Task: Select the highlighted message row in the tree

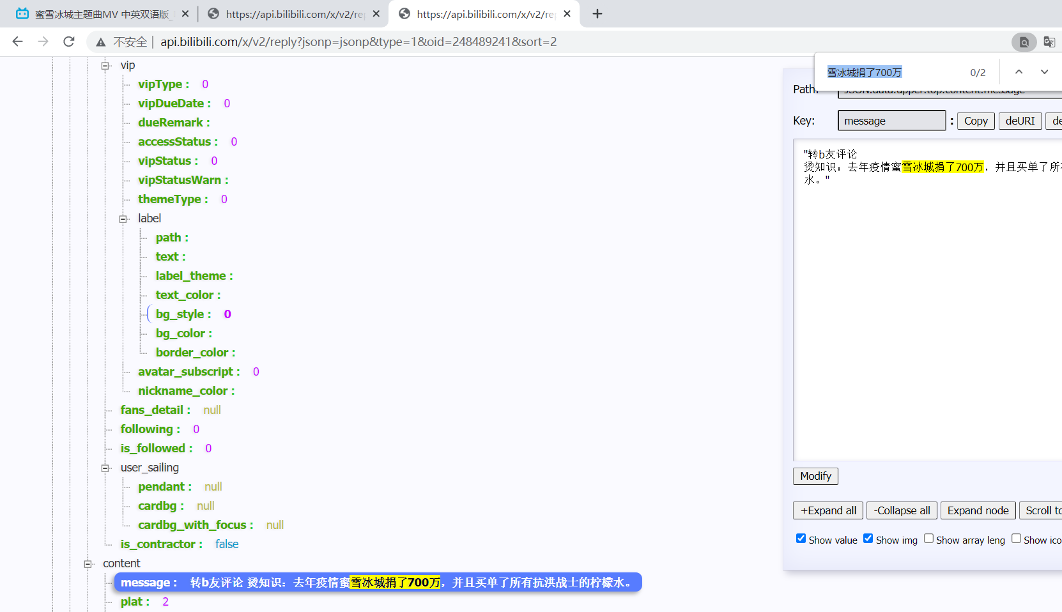Action: click(378, 582)
